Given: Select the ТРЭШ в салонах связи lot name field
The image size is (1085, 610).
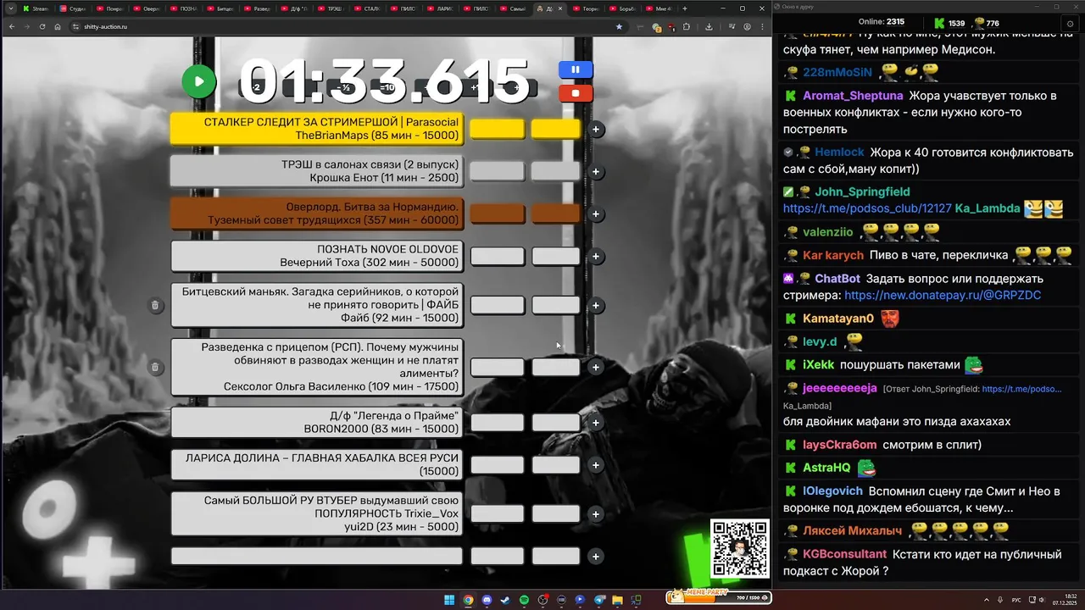Looking at the screenshot, I should [x=317, y=171].
